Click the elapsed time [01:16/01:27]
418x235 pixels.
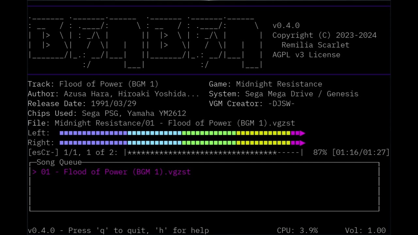coord(361,152)
